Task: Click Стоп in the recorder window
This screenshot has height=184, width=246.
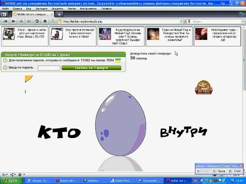Action: click(x=235, y=171)
